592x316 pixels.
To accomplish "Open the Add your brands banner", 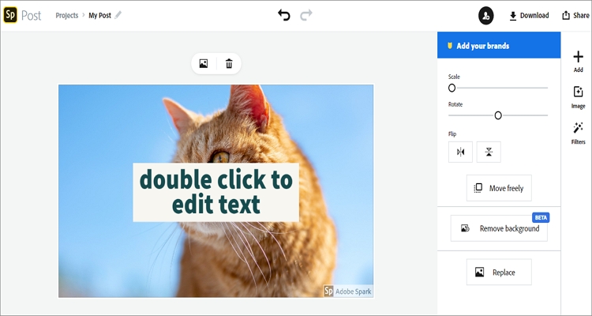I will 499,45.
